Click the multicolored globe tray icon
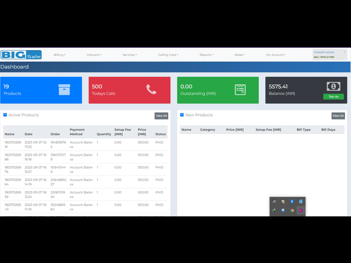The height and width of the screenshot is (263, 351). tap(274, 210)
